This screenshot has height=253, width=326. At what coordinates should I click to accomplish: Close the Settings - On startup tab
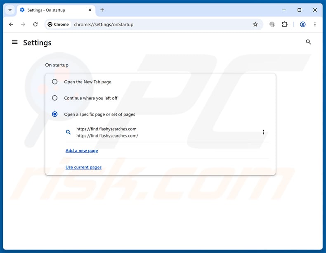tap(90, 10)
